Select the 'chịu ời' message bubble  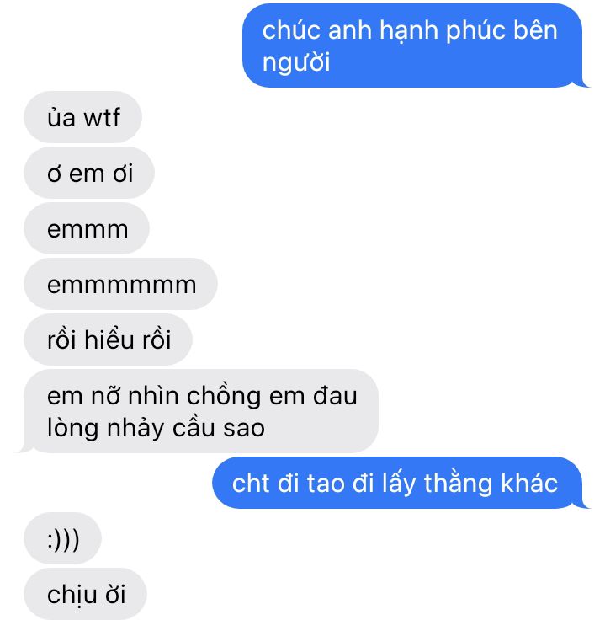pos(85,594)
